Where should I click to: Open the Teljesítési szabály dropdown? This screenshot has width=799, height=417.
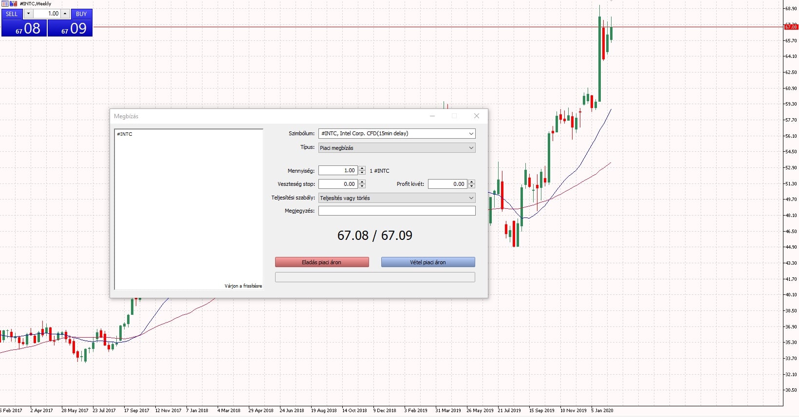point(397,198)
